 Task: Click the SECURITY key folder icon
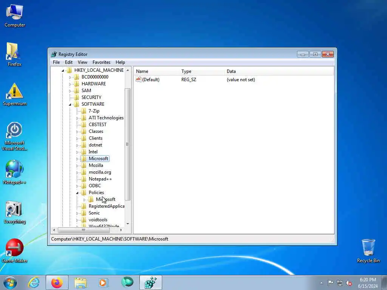[77, 97]
